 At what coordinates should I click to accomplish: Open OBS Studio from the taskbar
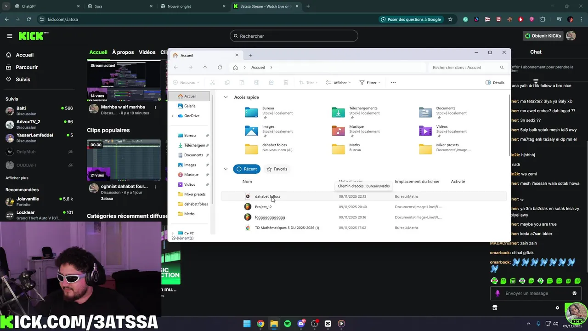tap(314, 324)
